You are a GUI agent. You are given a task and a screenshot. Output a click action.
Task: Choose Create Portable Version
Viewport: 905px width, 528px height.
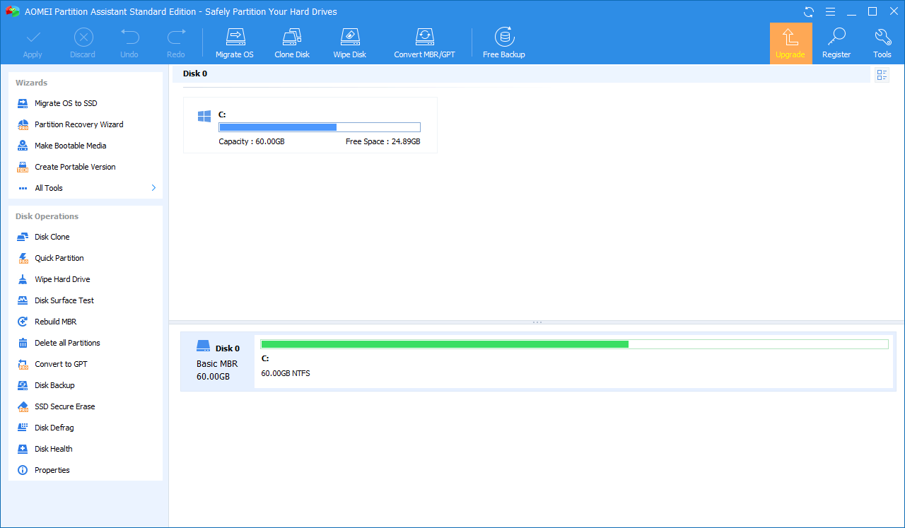point(75,167)
